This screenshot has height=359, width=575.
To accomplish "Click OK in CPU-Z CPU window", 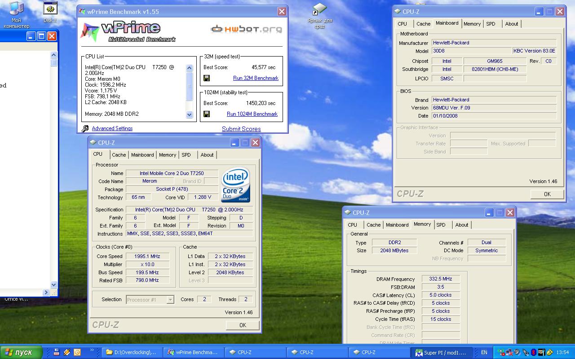I will click(x=243, y=325).
